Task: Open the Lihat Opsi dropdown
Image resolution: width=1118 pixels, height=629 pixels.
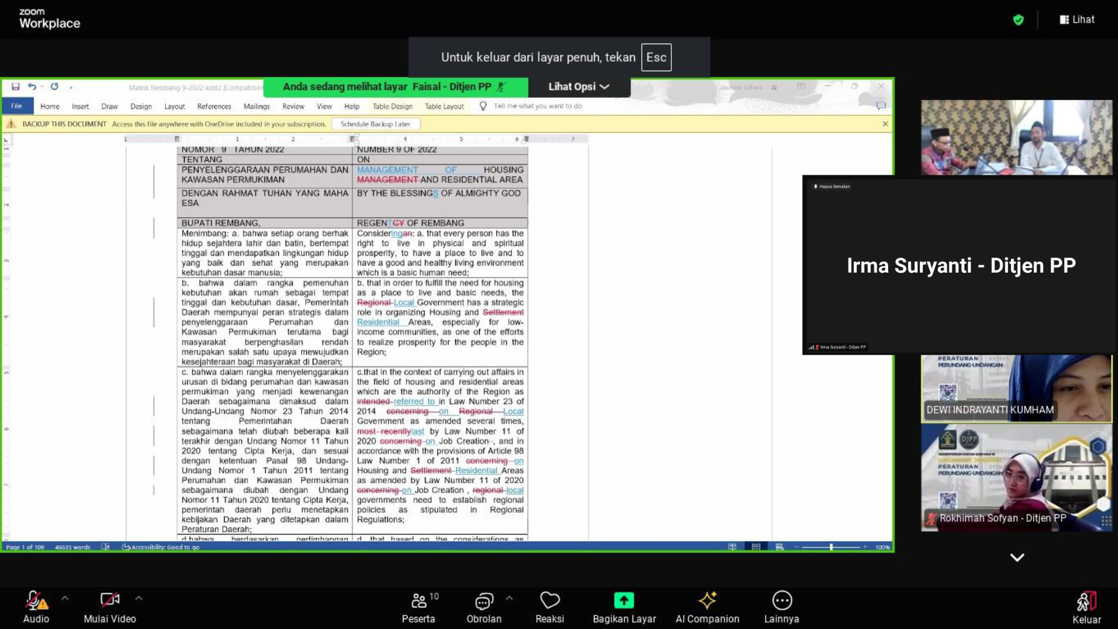Action: (579, 87)
